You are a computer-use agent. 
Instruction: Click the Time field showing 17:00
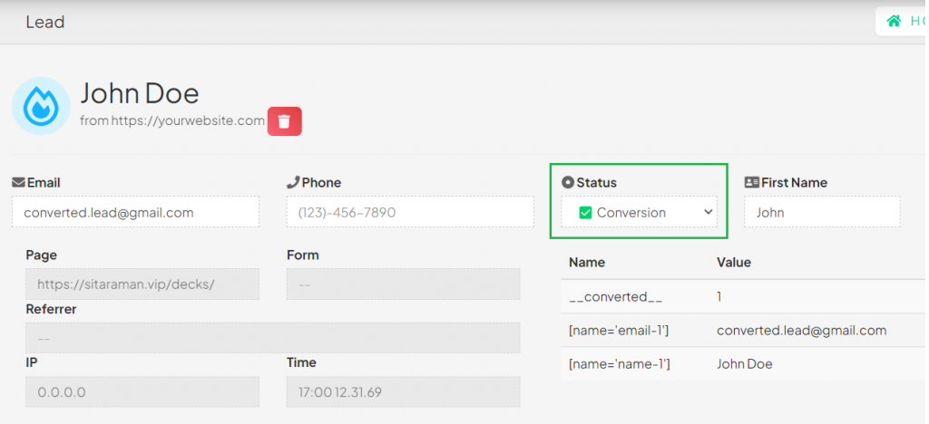pos(404,391)
